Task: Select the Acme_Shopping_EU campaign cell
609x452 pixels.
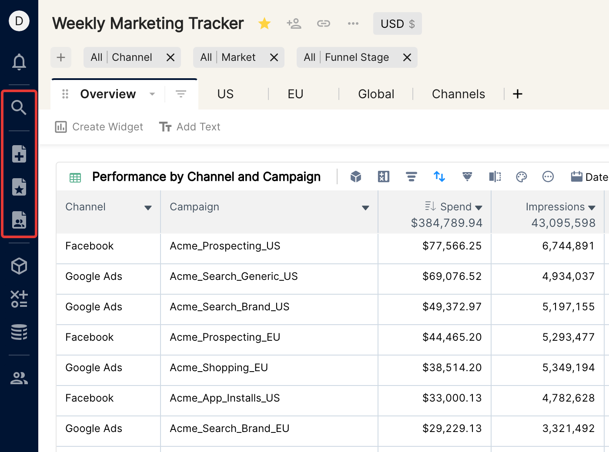Action: pos(269,370)
